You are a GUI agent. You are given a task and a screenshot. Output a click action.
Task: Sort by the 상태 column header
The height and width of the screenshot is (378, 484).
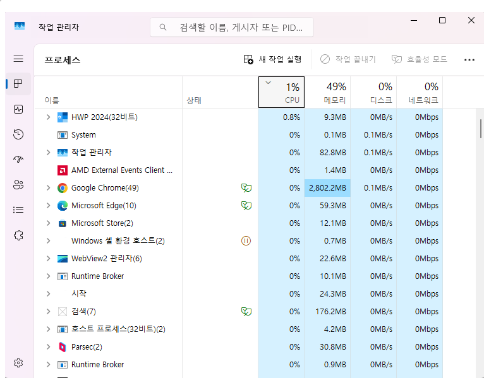point(220,92)
